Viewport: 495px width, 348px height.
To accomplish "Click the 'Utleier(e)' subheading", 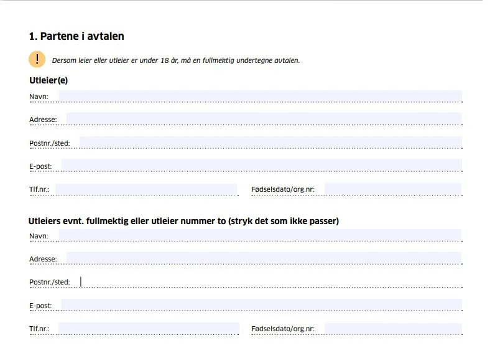I will click(49, 80).
